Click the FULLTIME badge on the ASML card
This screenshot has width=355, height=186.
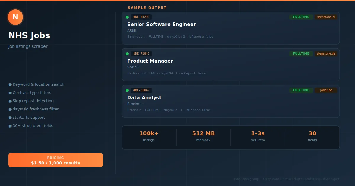pos(301,17)
